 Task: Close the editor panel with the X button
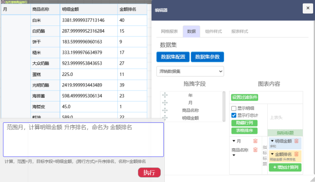pos(308,8)
